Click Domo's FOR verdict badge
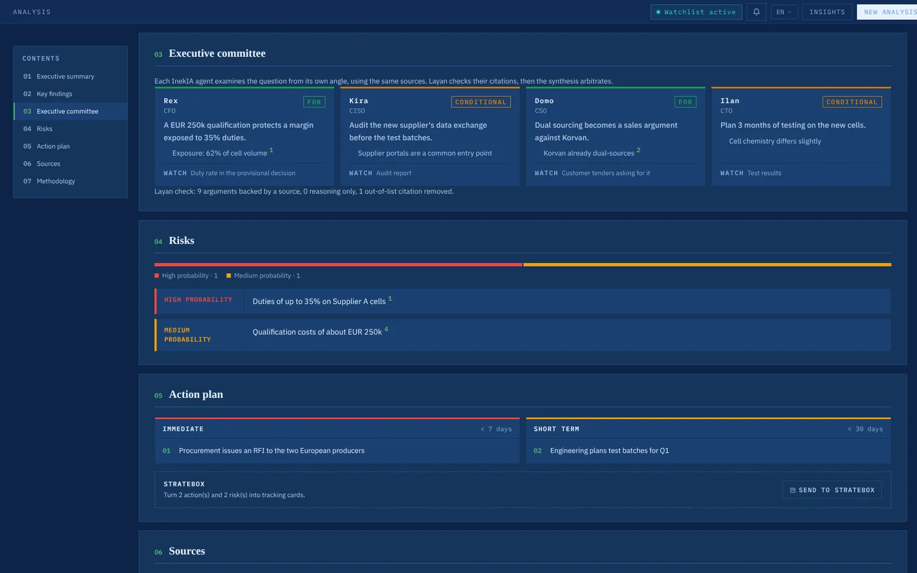 pyautogui.click(x=685, y=102)
